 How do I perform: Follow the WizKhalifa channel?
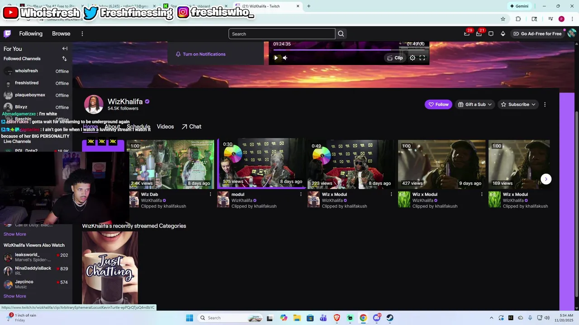tap(438, 104)
